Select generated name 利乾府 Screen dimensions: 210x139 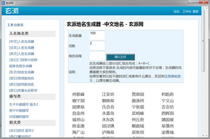168,94
